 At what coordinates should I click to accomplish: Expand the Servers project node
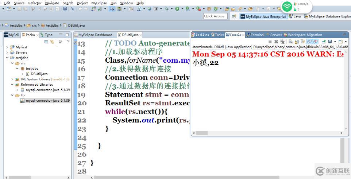pyautogui.click(x=7, y=52)
